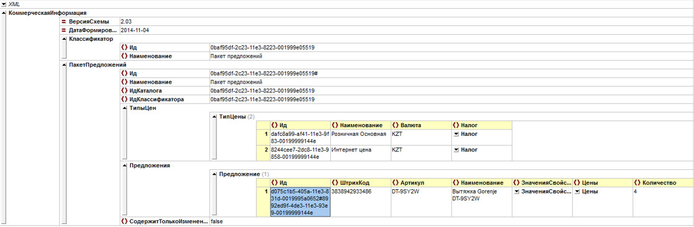This screenshot has height=227, width=694.
Task: Click element icon beside ИдКаталога
Action: [124, 91]
